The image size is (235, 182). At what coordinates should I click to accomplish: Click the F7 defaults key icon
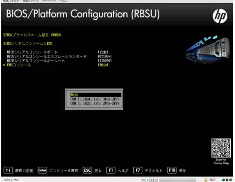[137, 170]
